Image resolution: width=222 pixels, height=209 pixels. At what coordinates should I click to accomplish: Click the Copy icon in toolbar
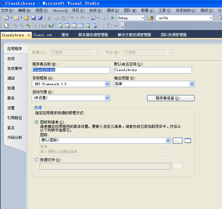point(56,18)
